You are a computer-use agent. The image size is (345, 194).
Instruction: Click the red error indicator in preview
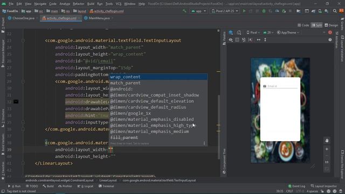tap(330, 32)
